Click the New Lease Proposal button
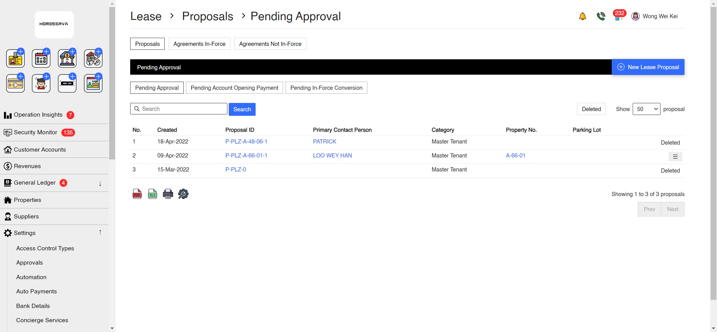This screenshot has height=332, width=717. [x=648, y=67]
